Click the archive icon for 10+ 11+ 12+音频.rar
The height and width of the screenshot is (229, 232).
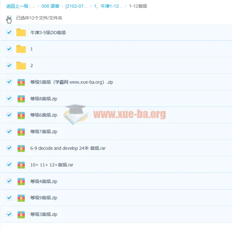coord(21,165)
